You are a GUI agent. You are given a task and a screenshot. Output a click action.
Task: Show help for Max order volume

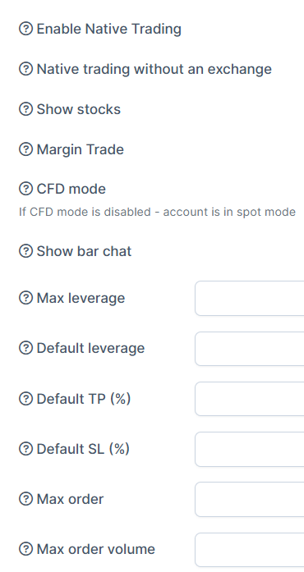[x=25, y=549]
